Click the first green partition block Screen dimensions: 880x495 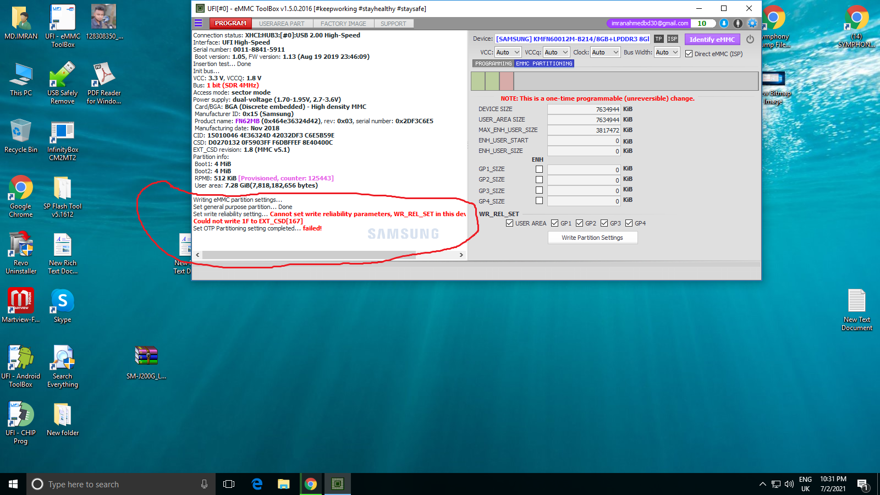478,81
